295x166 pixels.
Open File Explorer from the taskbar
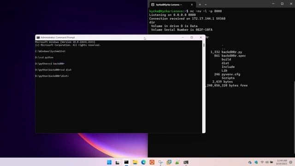pyautogui.click(x=135, y=162)
